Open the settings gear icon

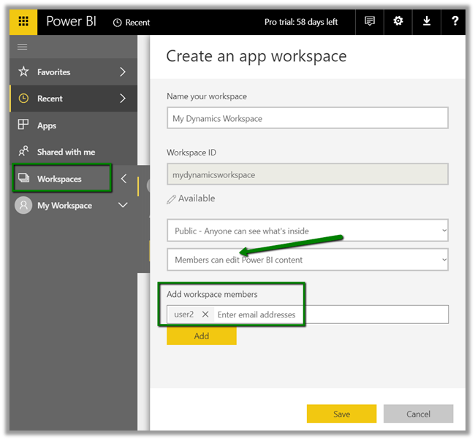(398, 22)
